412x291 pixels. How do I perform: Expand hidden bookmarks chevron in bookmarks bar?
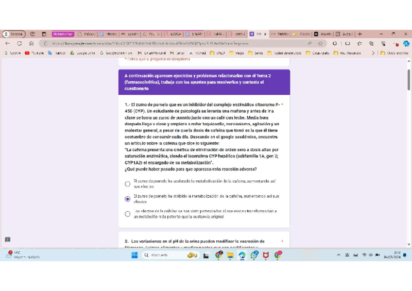[x=373, y=53]
